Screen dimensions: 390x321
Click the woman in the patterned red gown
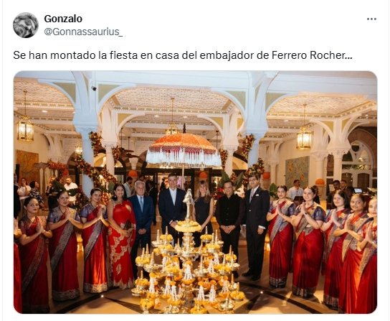click(x=122, y=237)
